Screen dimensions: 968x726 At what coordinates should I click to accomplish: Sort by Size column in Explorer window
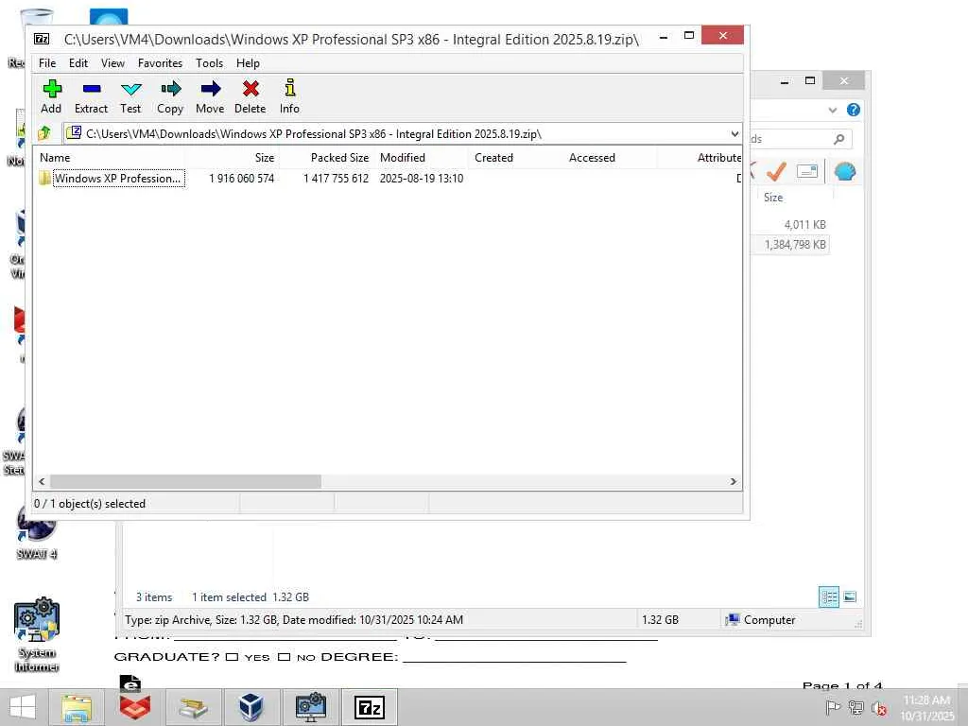[x=773, y=198]
